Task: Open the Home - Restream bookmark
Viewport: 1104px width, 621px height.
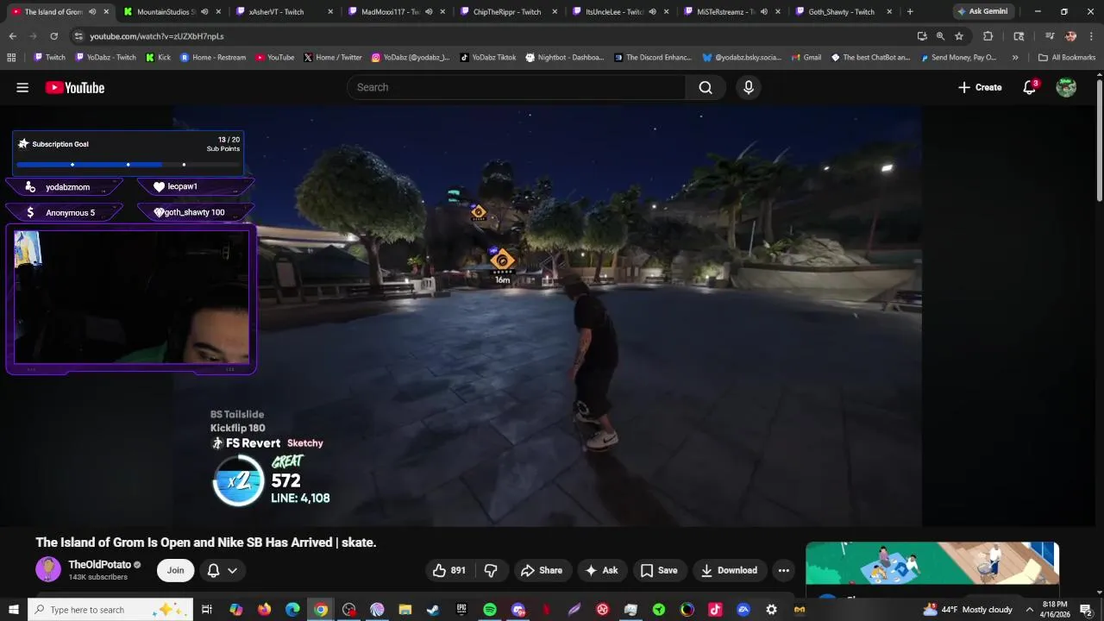Action: pyautogui.click(x=213, y=58)
